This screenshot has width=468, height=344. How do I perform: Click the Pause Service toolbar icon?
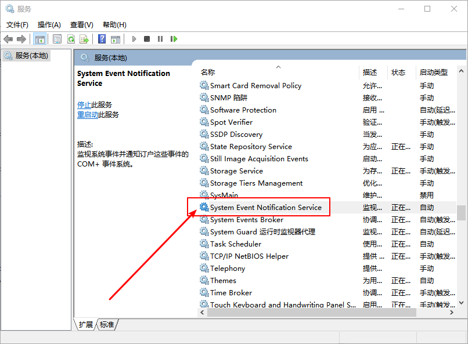[160, 39]
